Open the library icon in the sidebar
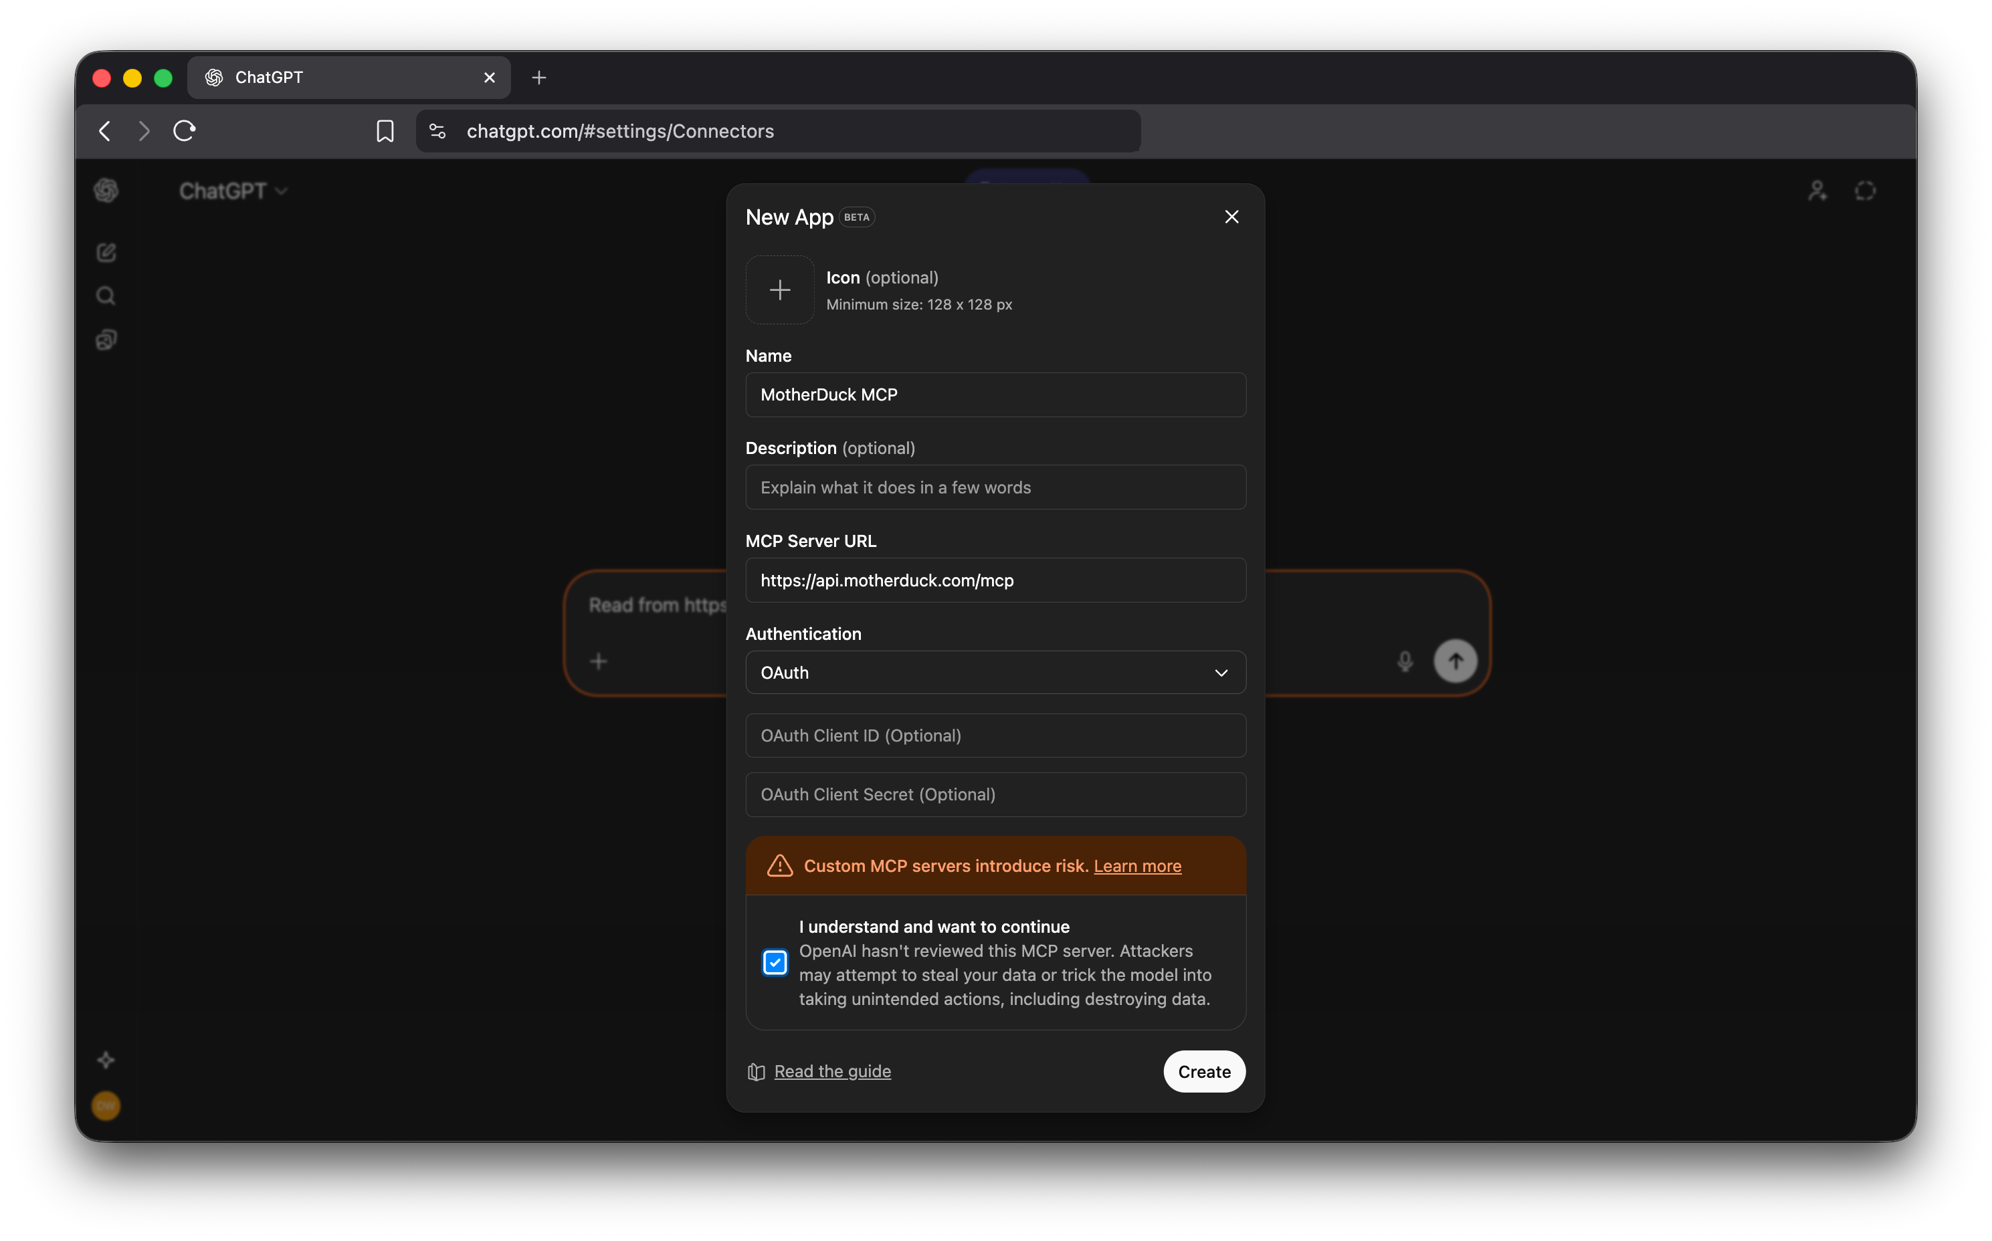Screen dimensions: 1992x1241 [106, 340]
